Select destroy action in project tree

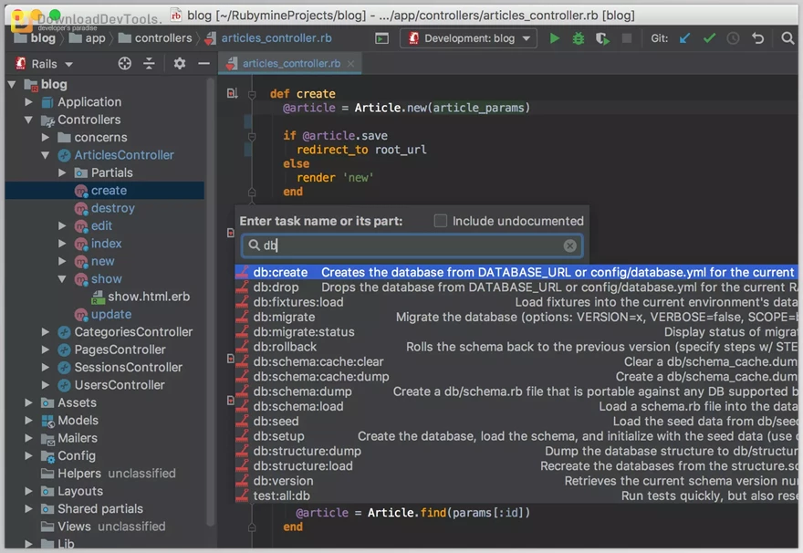(x=104, y=208)
